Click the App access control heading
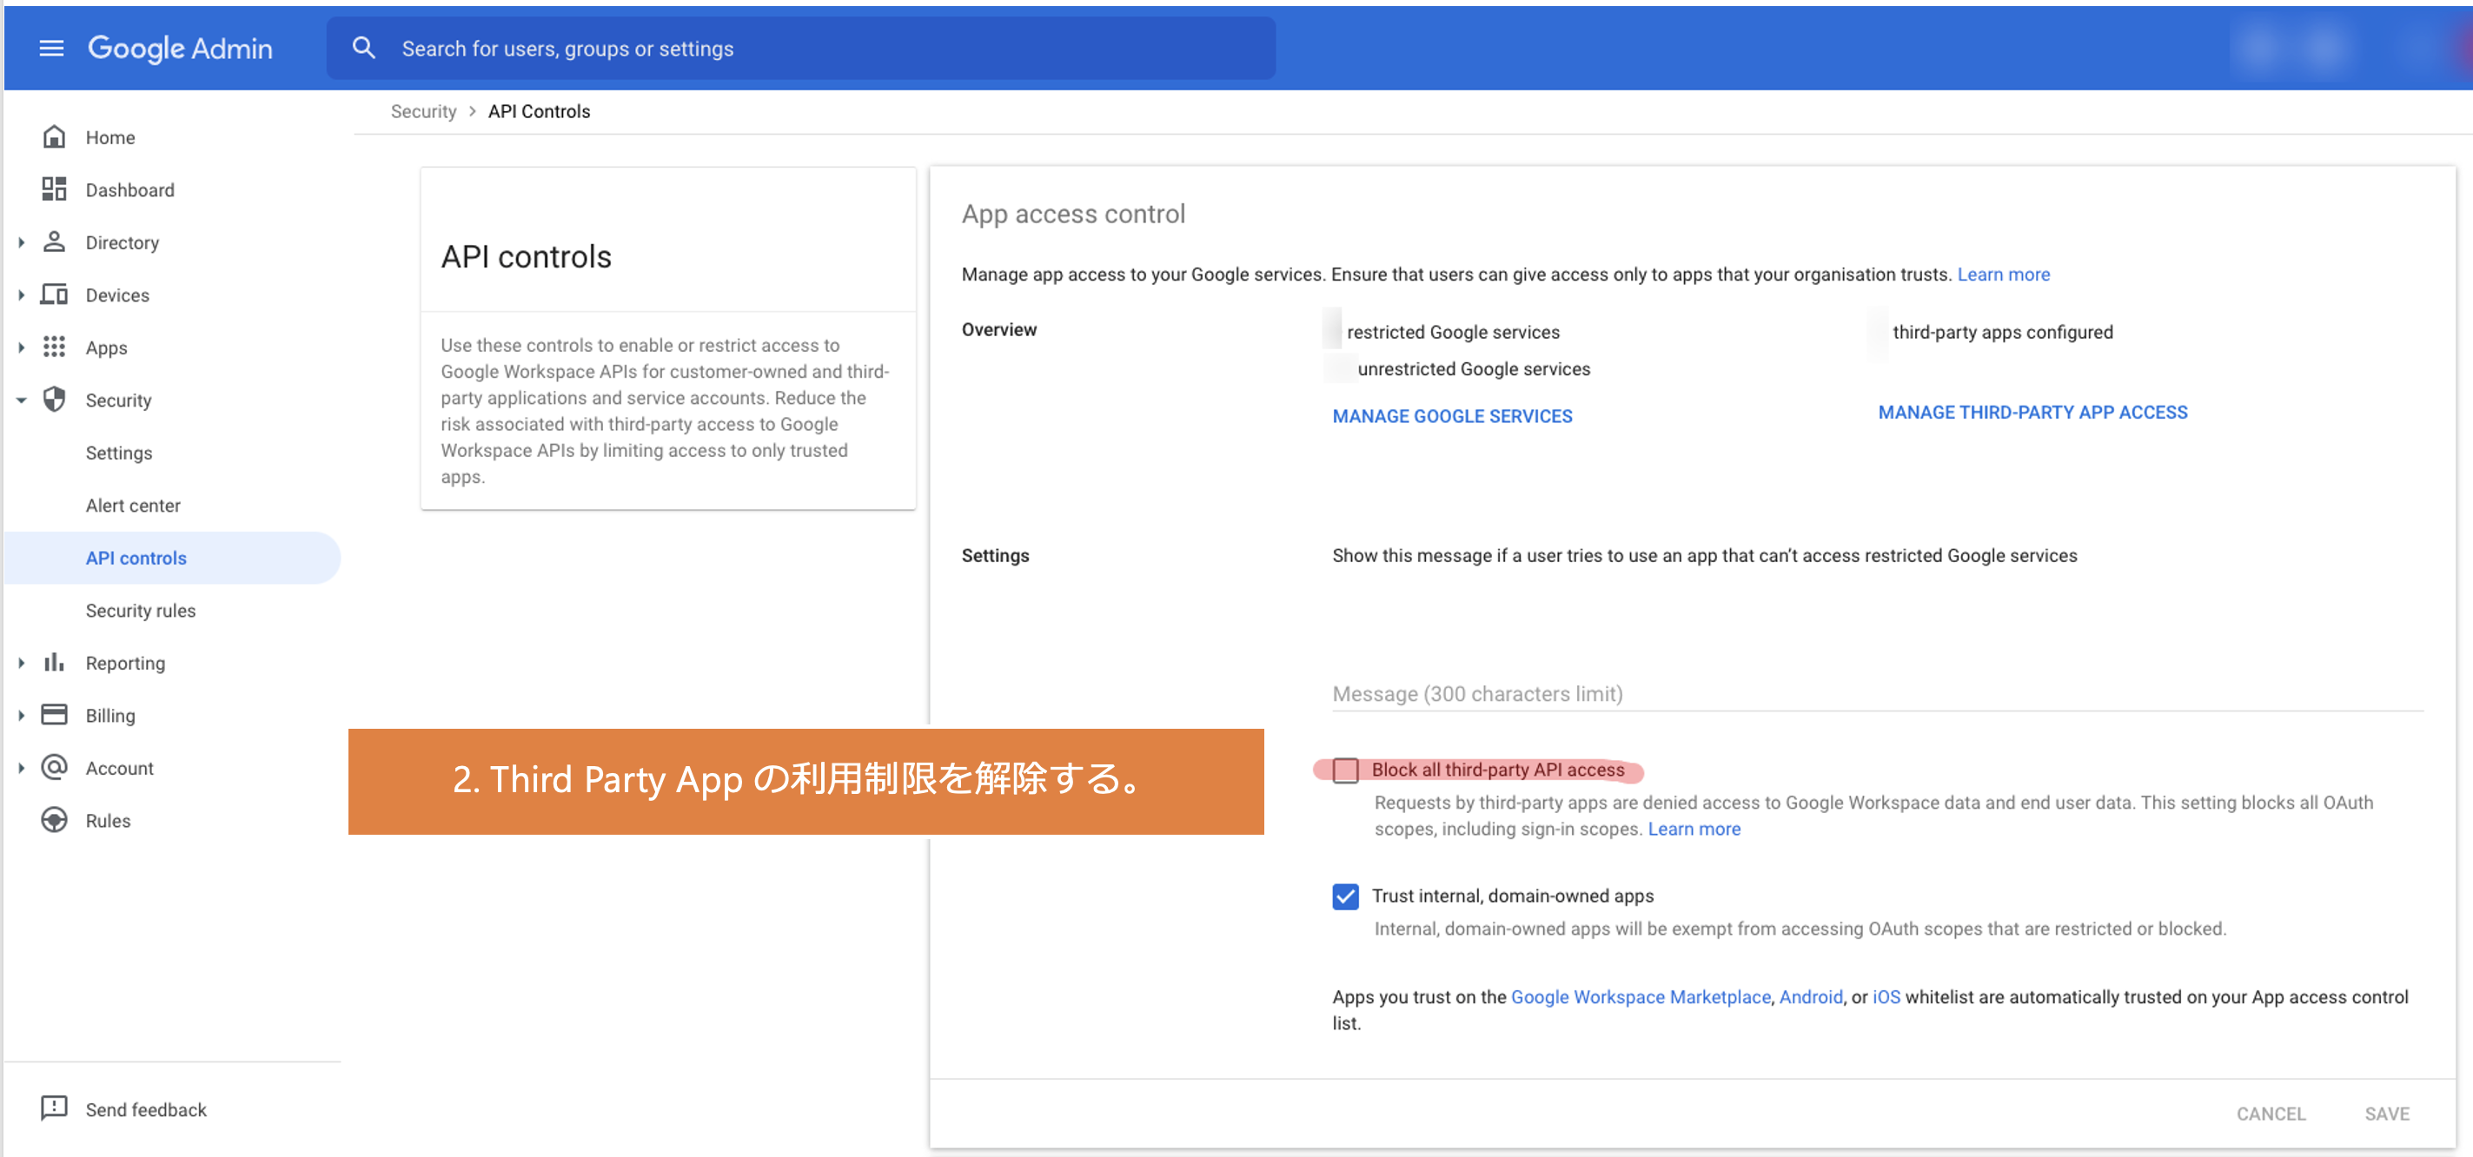Screen dimensions: 2473x1157 coord(1073,214)
